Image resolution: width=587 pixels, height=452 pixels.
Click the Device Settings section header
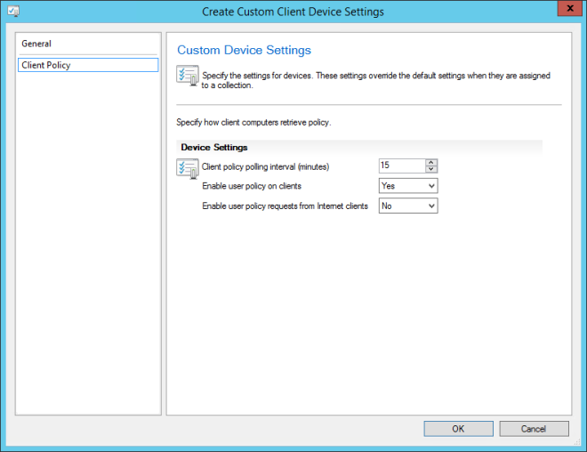click(214, 147)
